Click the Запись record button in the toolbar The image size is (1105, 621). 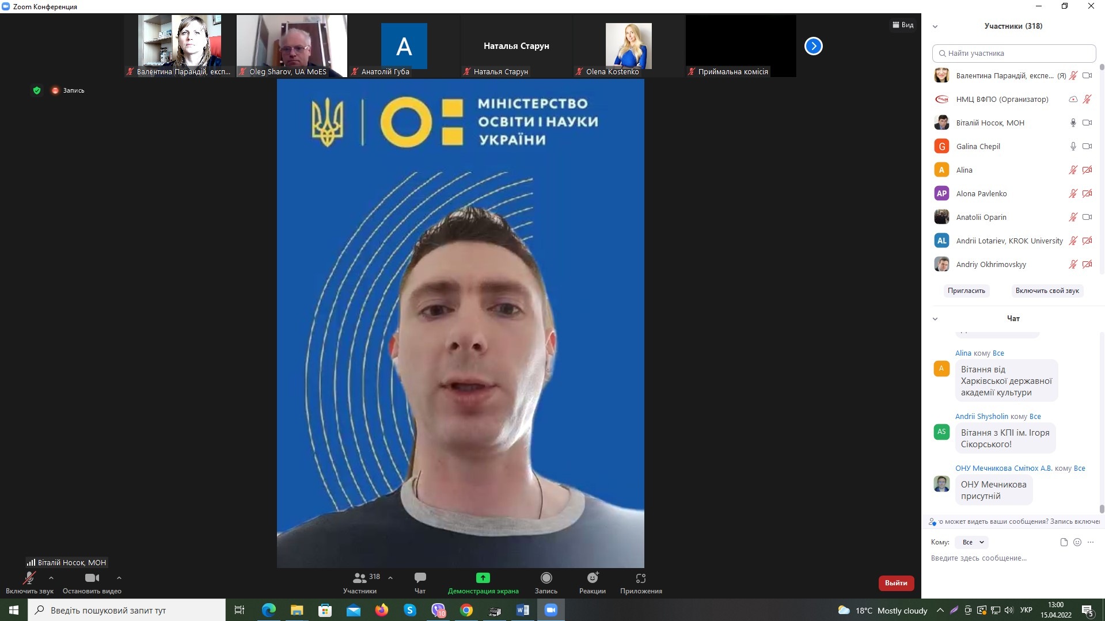pos(546,582)
